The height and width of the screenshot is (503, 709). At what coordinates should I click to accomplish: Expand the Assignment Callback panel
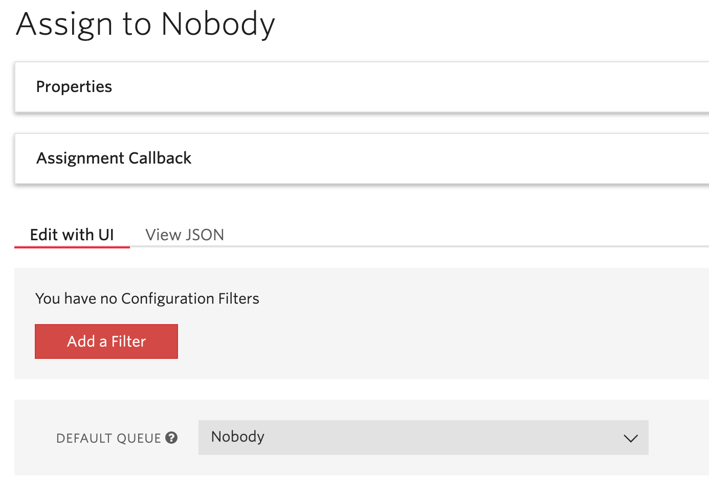(362, 158)
